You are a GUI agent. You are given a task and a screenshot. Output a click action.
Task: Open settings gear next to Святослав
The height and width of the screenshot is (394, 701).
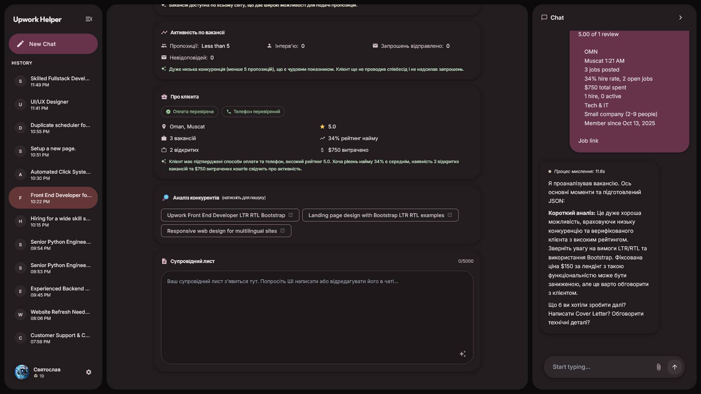click(89, 372)
